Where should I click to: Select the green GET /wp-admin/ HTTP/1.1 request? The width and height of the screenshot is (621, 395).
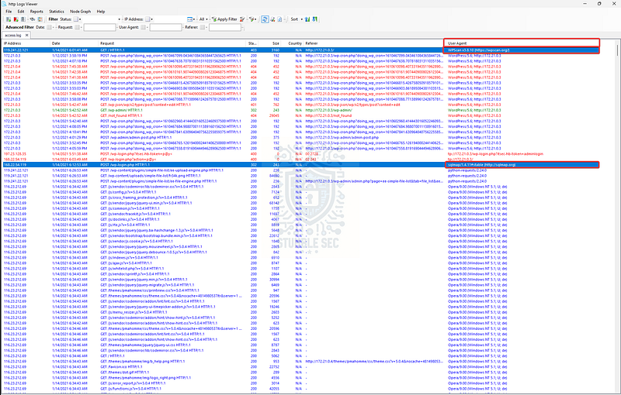tap(121, 110)
